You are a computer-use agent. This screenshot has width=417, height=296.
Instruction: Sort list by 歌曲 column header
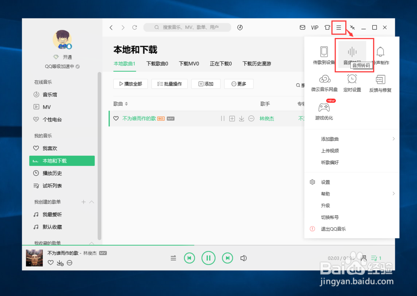click(x=121, y=104)
